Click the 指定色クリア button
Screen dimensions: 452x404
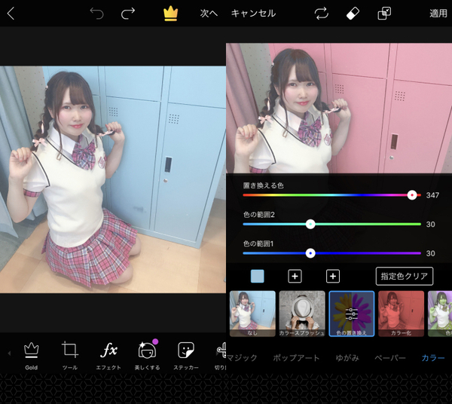pos(405,277)
